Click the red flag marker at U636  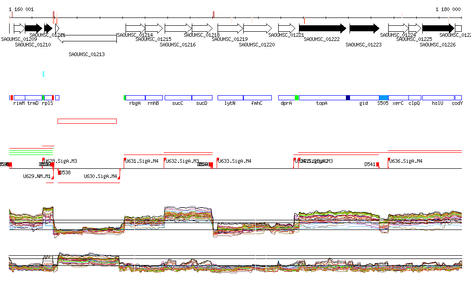click(x=389, y=159)
